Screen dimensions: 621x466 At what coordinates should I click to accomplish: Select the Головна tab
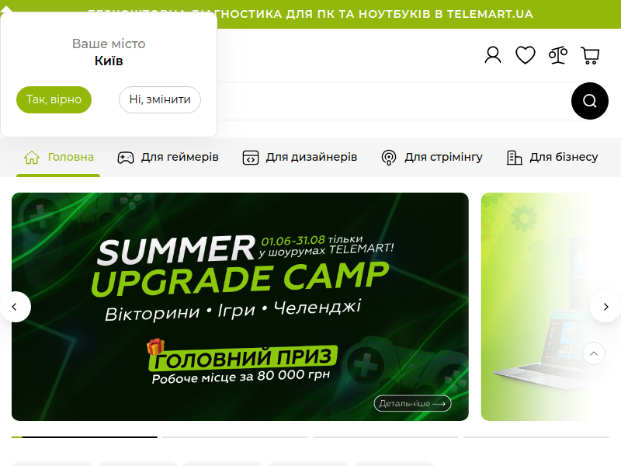click(x=58, y=158)
